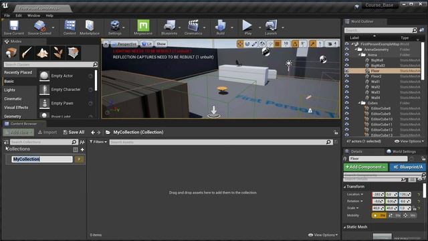Open the grid snap value 10 dropdown
Image resolution: width=428 pixels, height=241 pixels.
point(286,44)
